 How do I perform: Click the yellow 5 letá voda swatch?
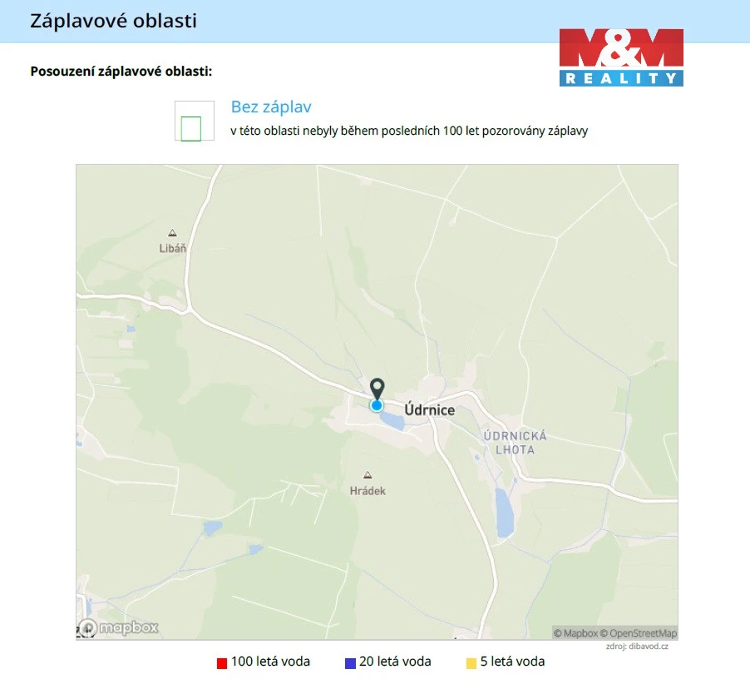(471, 663)
